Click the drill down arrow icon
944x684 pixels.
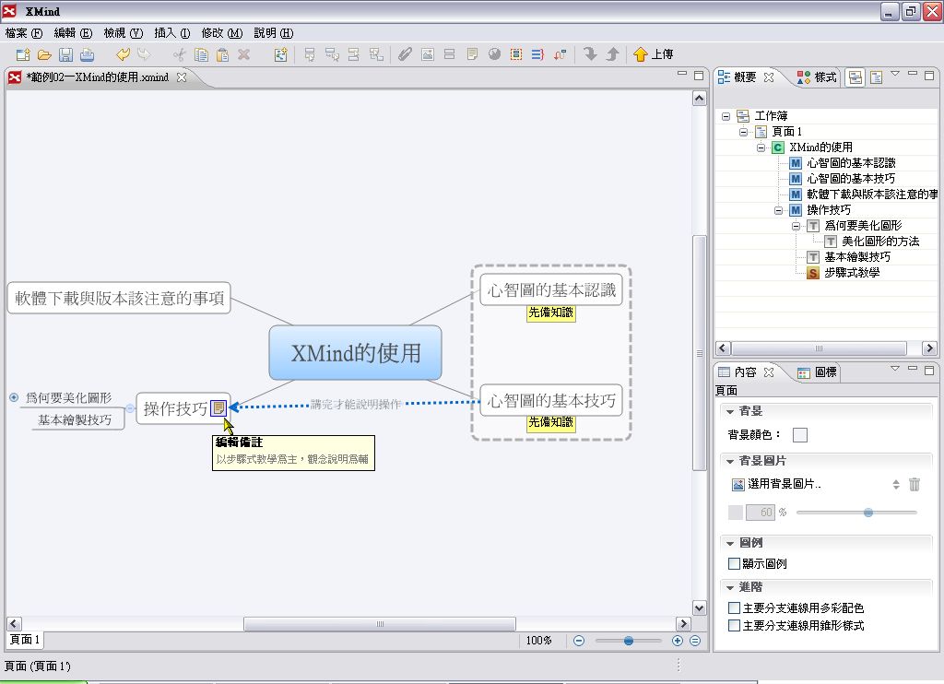(x=591, y=54)
